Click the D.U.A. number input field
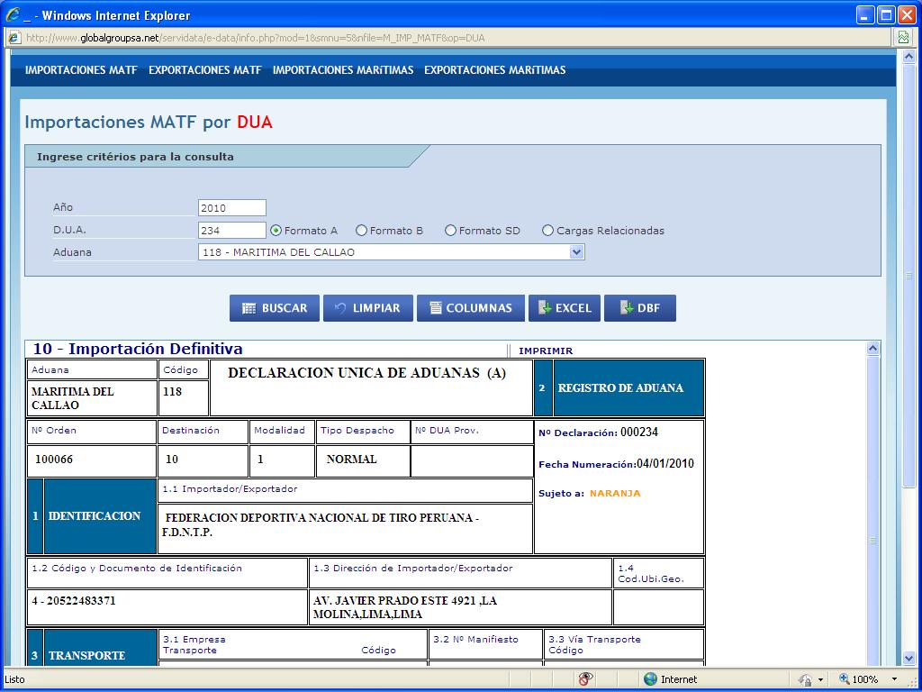Screen dimensions: 922x692 pos(231,231)
